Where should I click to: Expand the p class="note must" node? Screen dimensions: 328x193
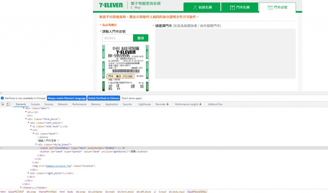(31, 126)
